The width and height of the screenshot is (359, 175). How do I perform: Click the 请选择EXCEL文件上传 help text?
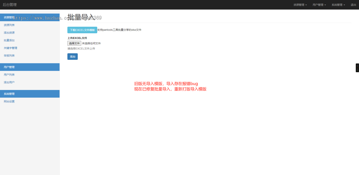[x=81, y=48]
